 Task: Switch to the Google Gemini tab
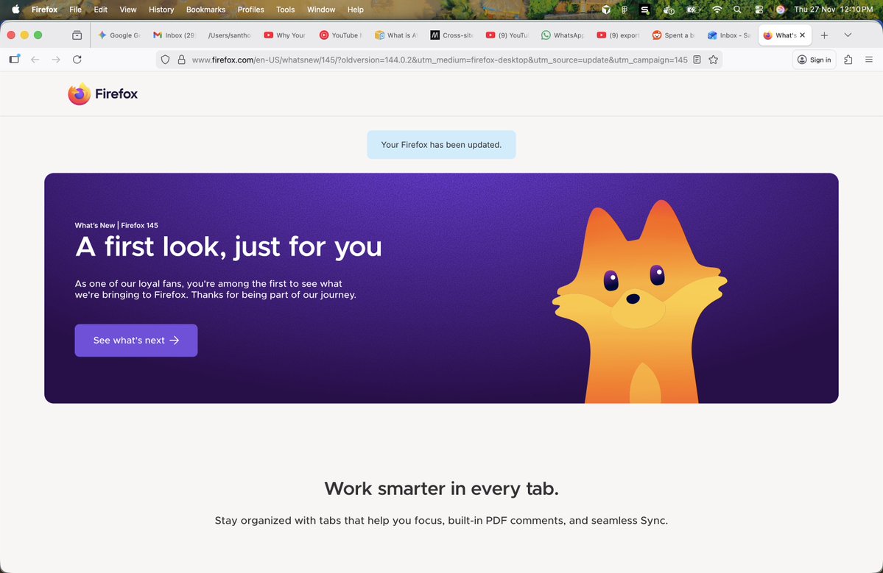click(119, 35)
